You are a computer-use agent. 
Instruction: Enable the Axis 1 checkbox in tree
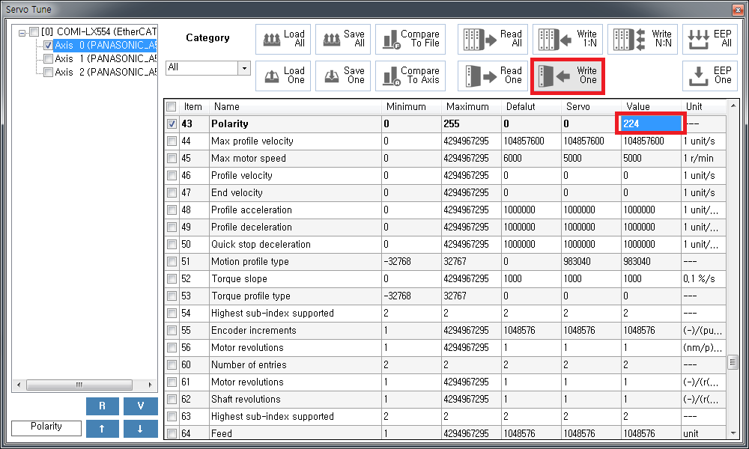point(48,58)
